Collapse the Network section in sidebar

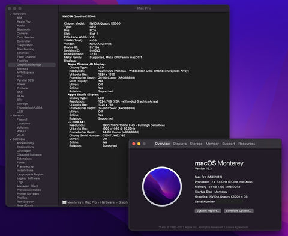click(11, 116)
